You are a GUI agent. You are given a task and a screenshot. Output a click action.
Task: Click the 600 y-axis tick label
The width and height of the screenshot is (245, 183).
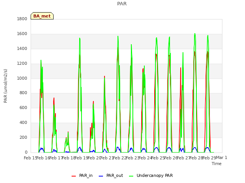pos(23,108)
